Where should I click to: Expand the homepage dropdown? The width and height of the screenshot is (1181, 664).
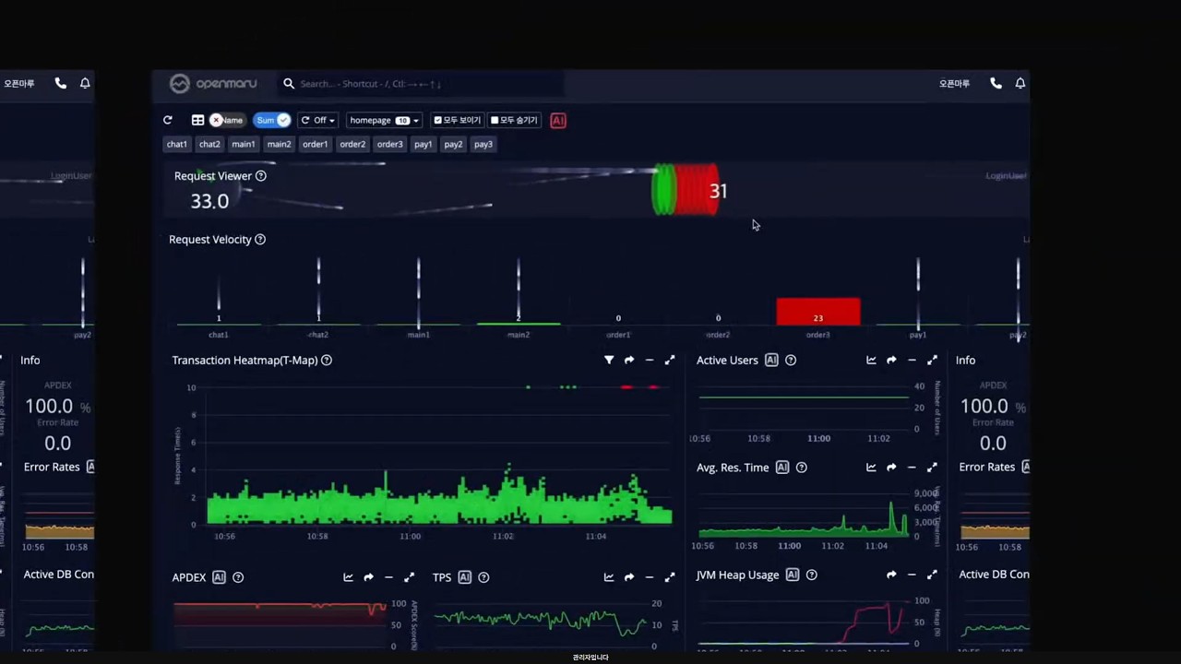tap(384, 120)
